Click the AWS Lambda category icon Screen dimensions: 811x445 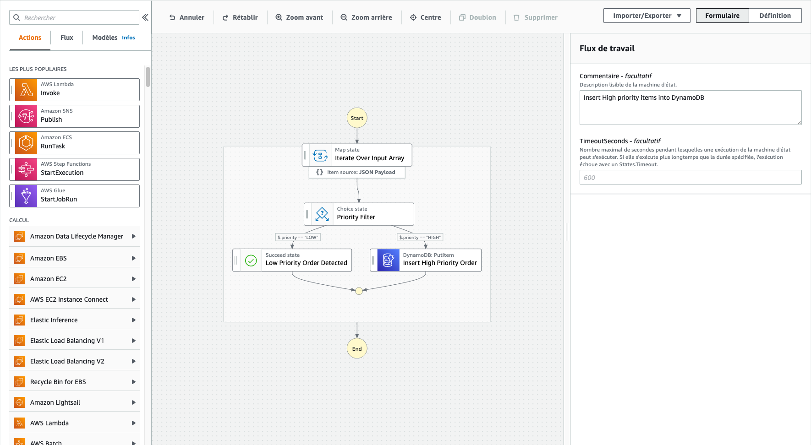19,423
